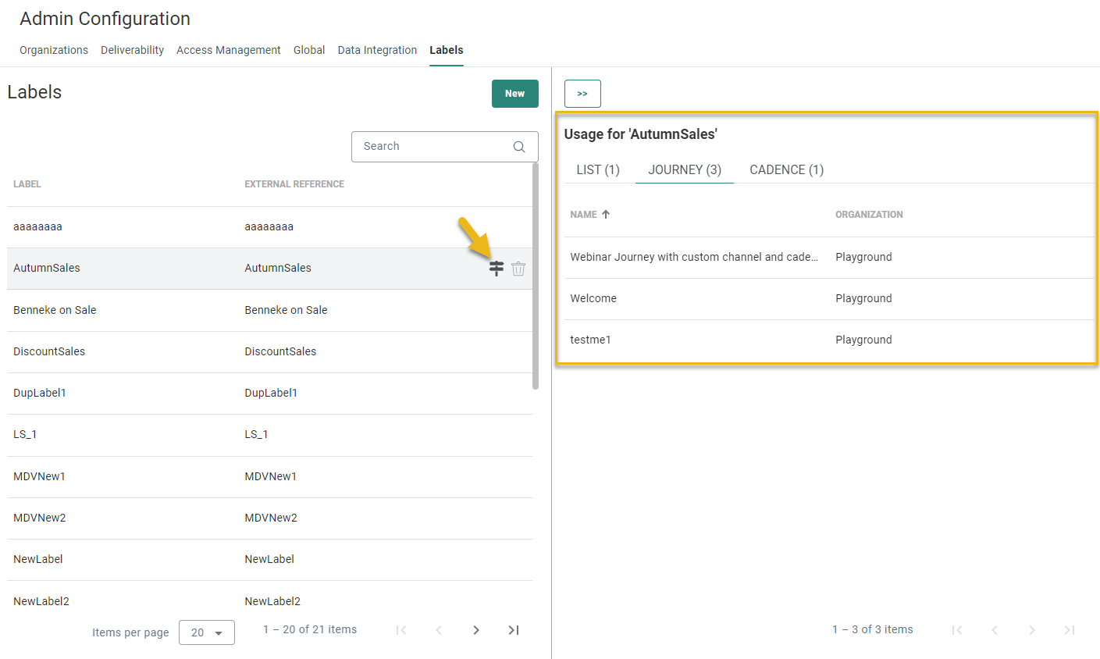
Task: Delete the AutumnSales label via trash icon
Action: coord(518,269)
